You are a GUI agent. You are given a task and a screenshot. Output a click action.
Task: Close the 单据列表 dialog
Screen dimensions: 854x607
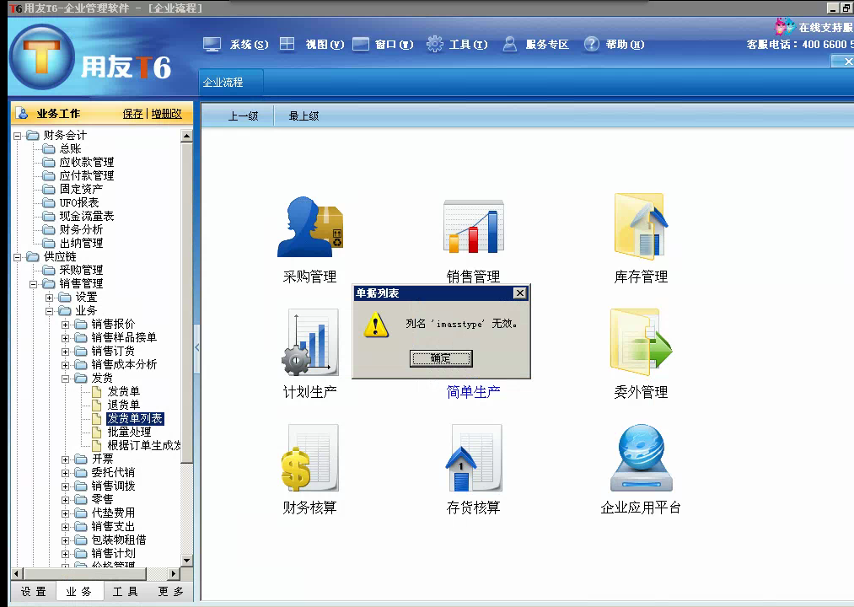[x=520, y=293]
